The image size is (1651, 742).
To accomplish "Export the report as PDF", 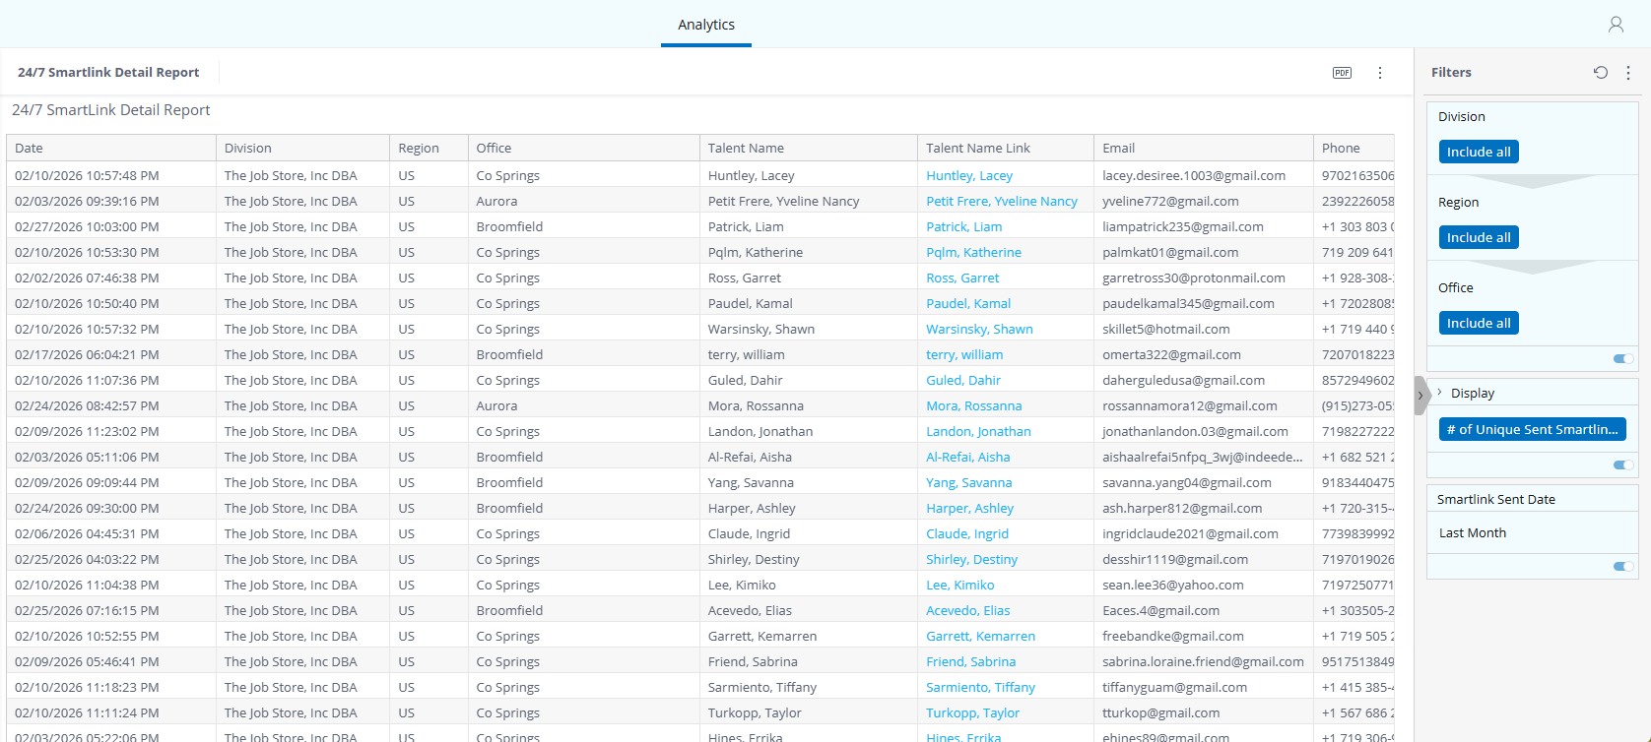I will [x=1342, y=73].
